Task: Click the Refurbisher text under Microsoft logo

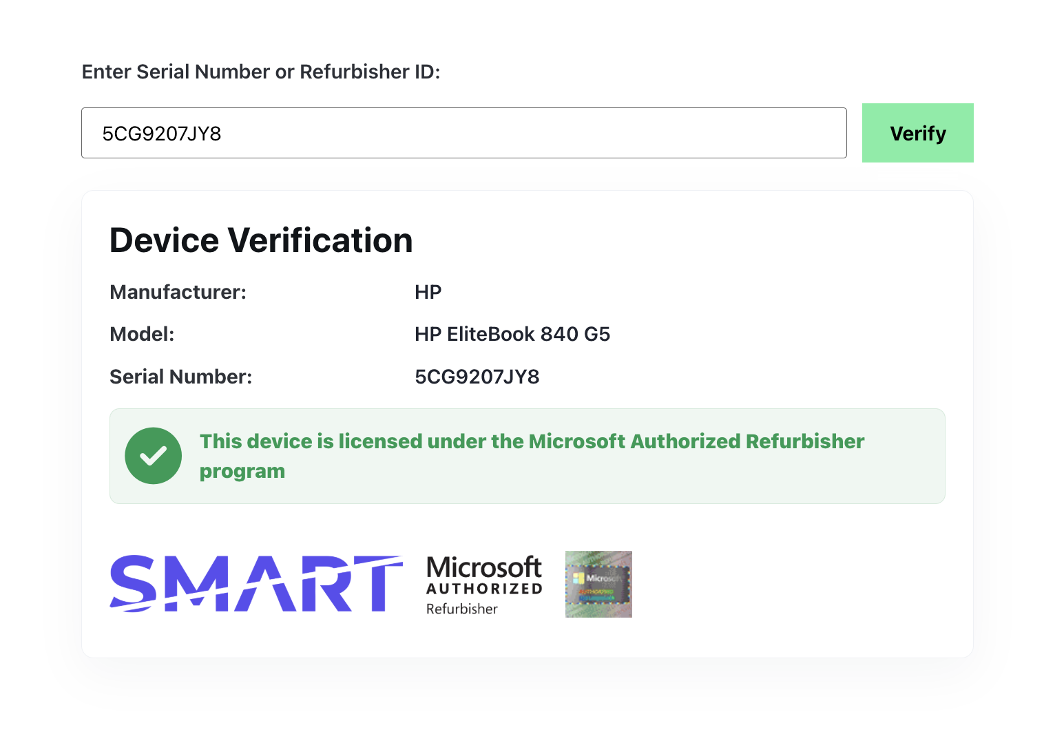Action: click(461, 608)
